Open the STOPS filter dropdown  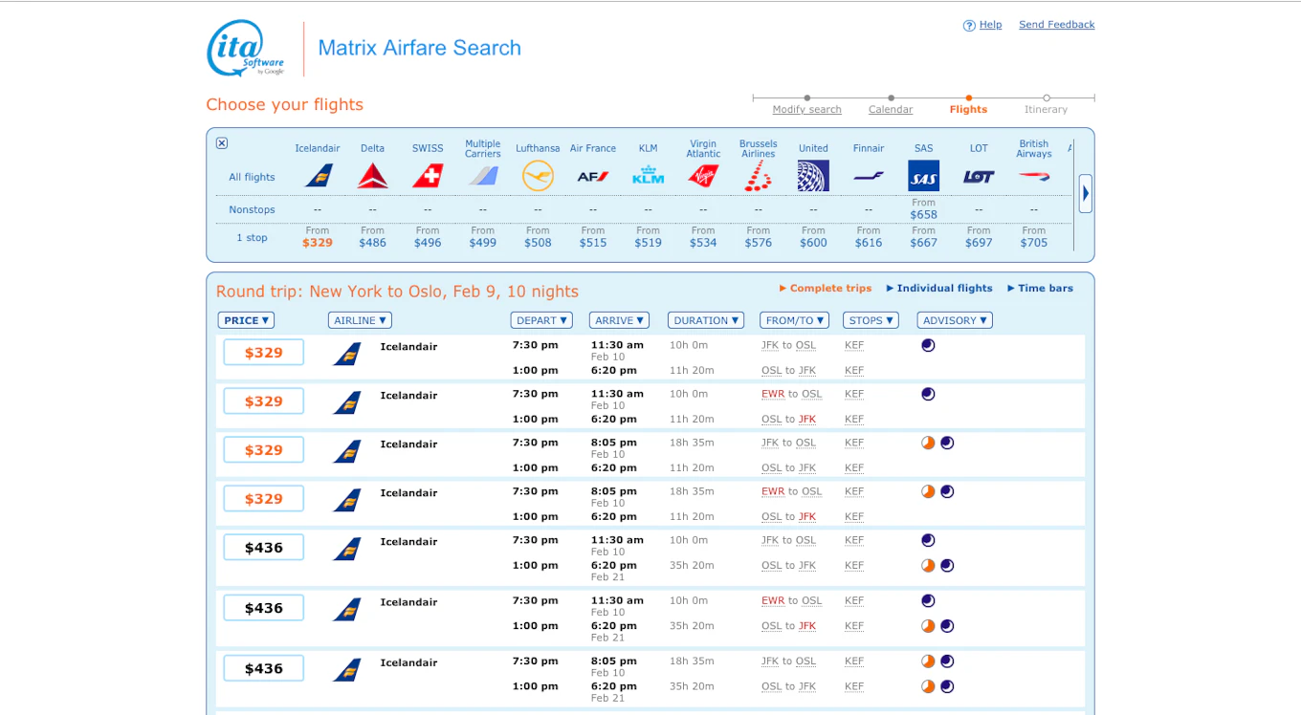pos(871,320)
